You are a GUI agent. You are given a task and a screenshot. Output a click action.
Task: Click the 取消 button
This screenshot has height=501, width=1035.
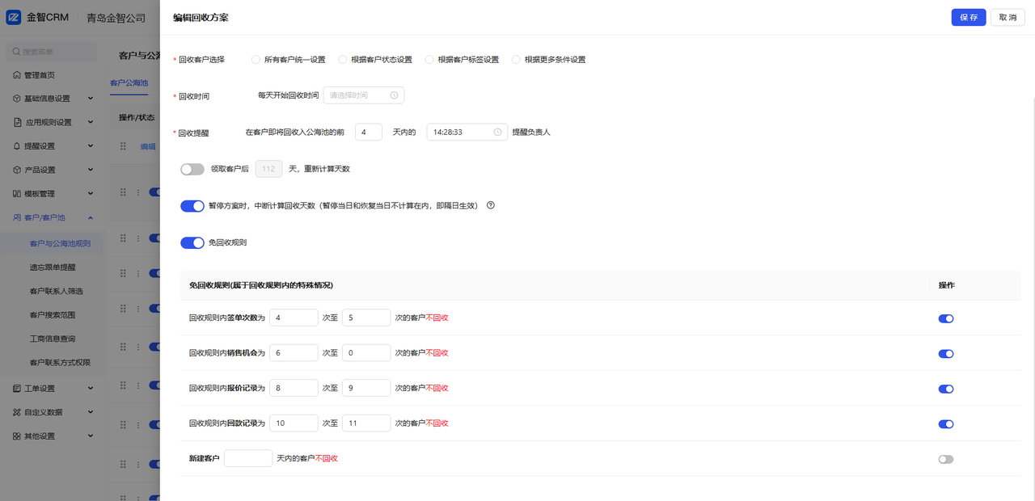1008,17
